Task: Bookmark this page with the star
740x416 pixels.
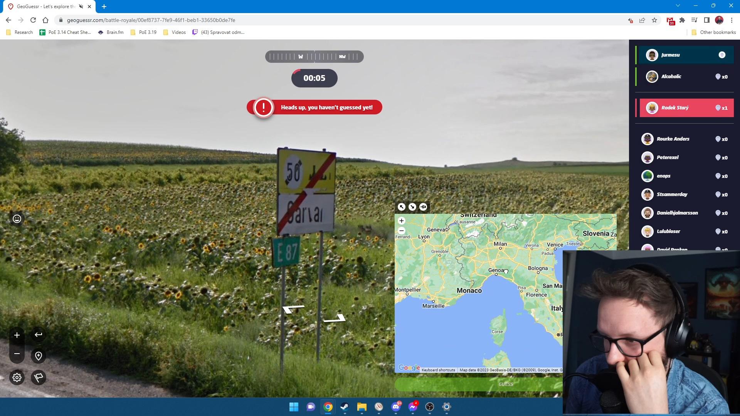Action: (x=654, y=20)
